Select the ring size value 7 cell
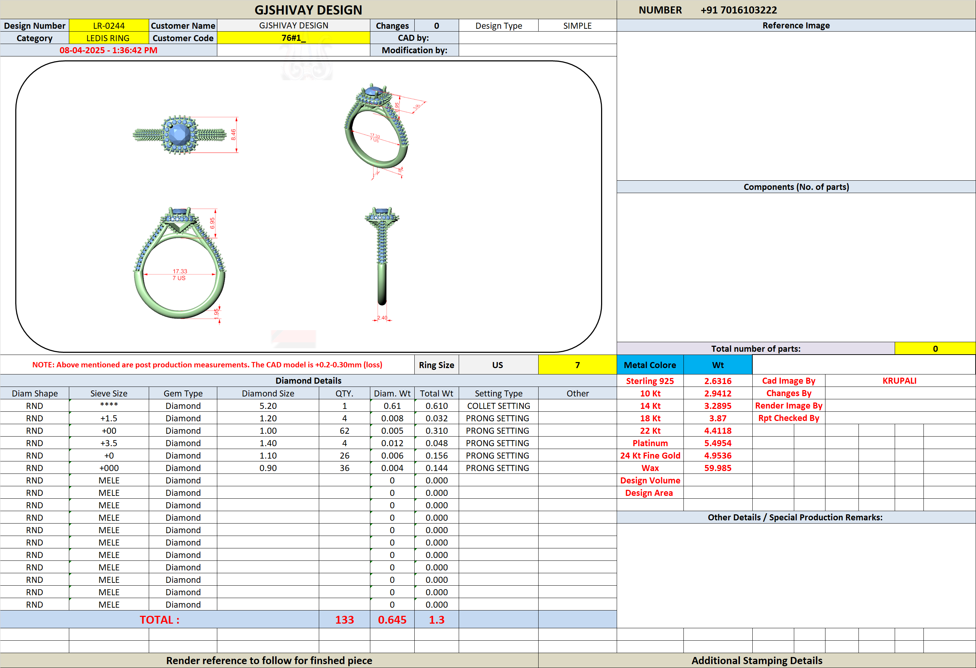 (577, 365)
